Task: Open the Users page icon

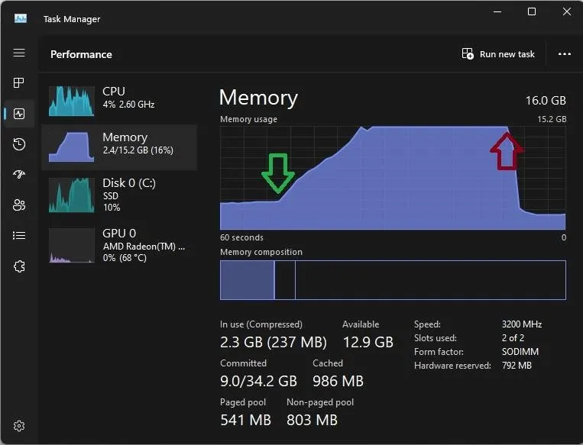Action: [x=19, y=205]
